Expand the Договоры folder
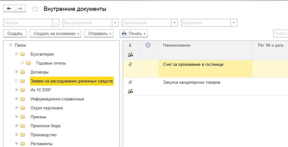 16,72
